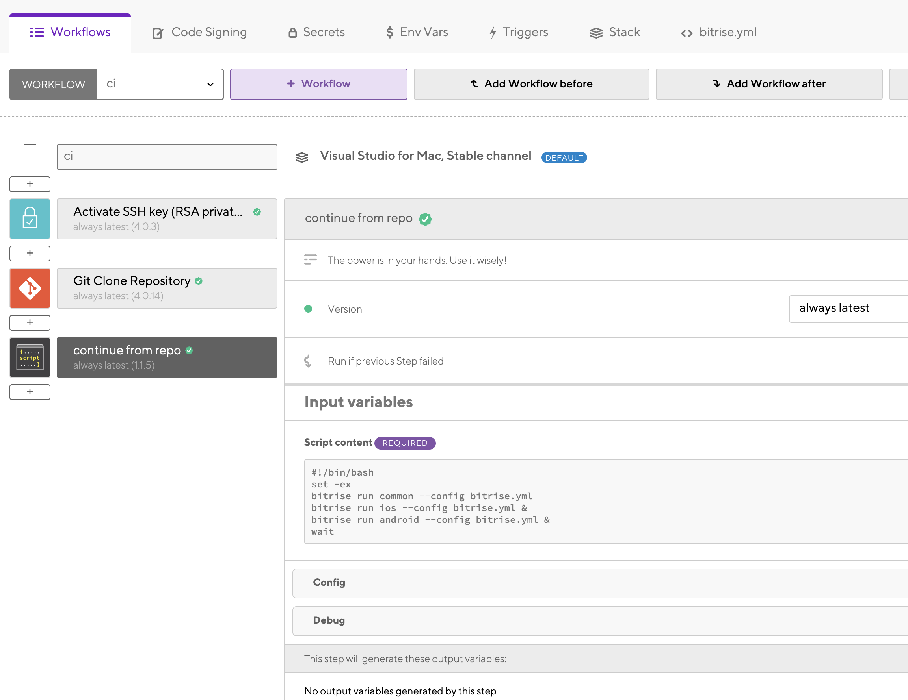Click Add Workflow before button

coord(531,84)
